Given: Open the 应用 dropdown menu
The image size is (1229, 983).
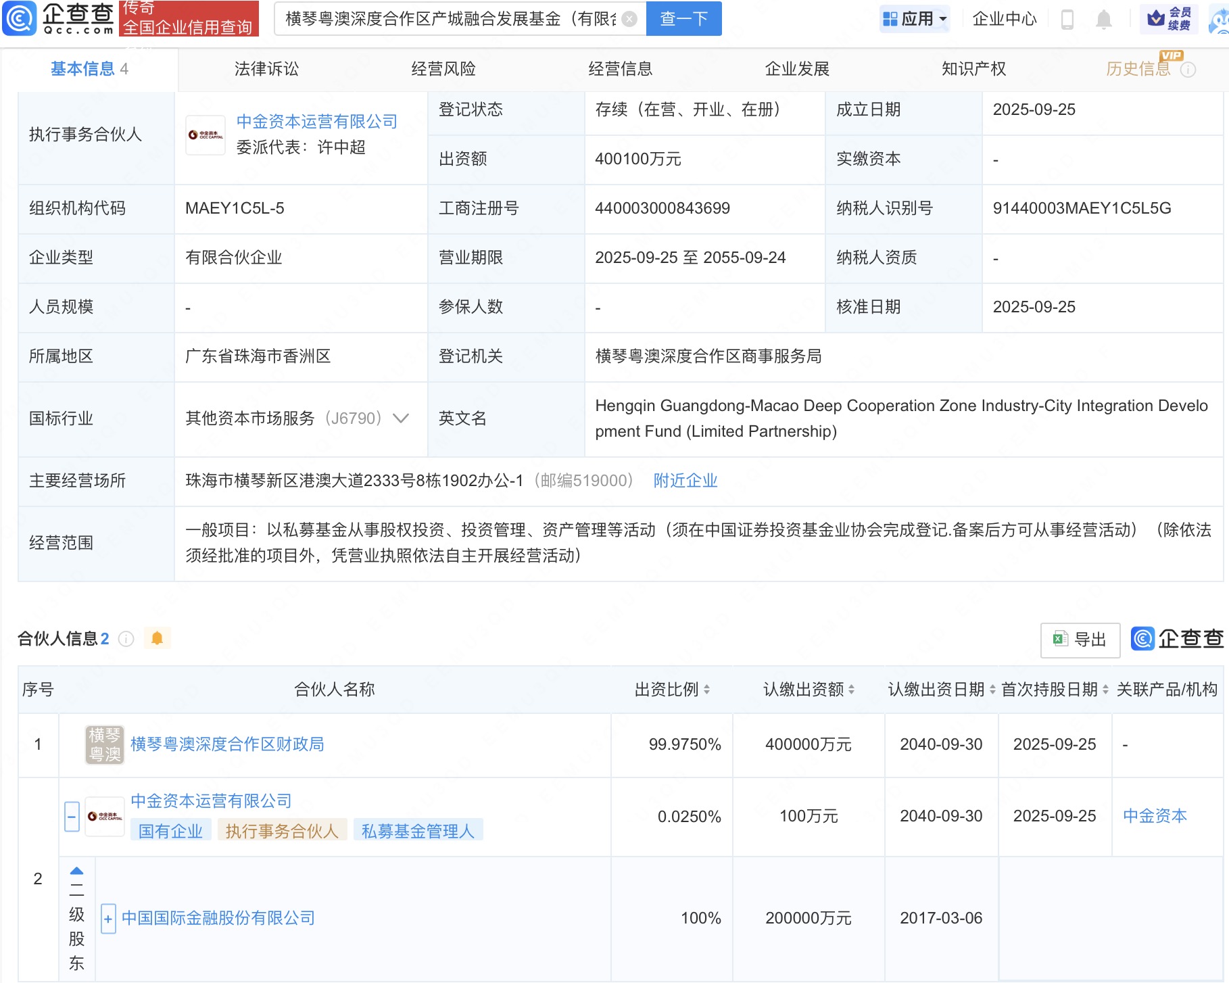Looking at the screenshot, I should point(915,19).
